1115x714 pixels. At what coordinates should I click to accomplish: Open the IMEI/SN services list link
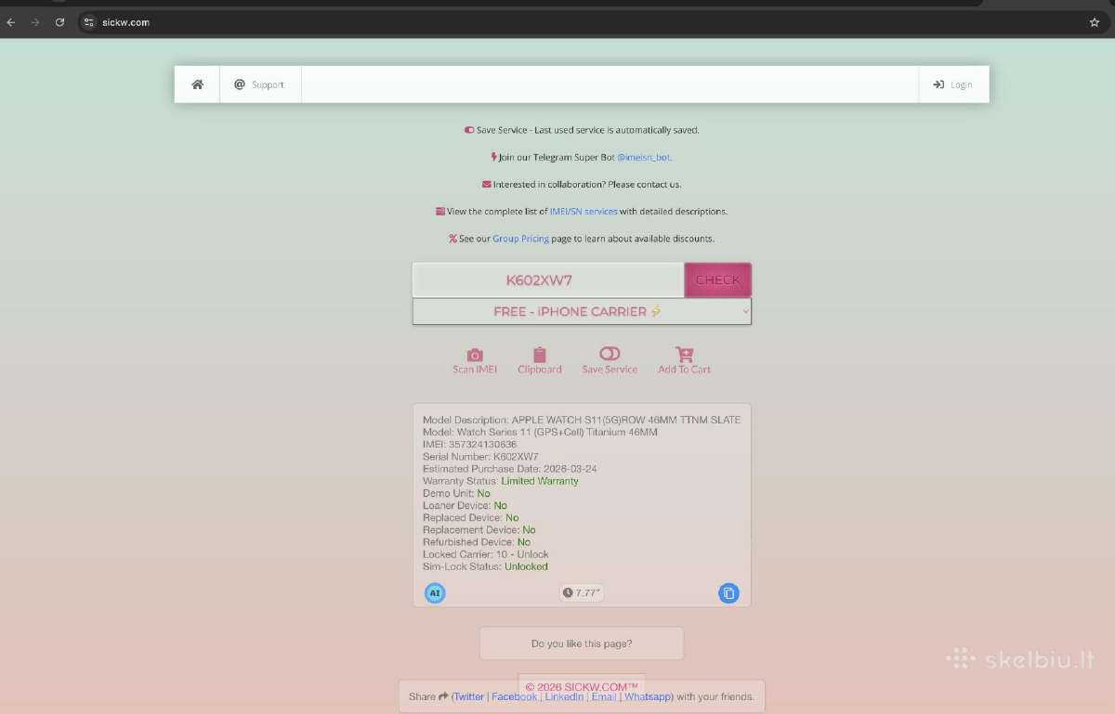584,212
